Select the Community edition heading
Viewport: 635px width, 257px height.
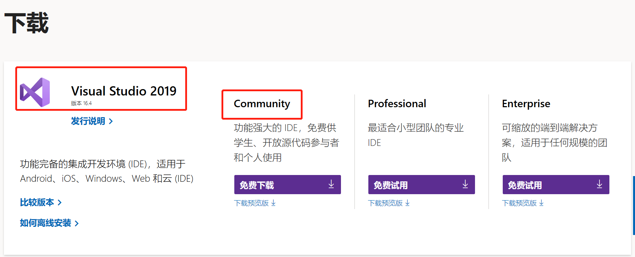[x=262, y=104]
